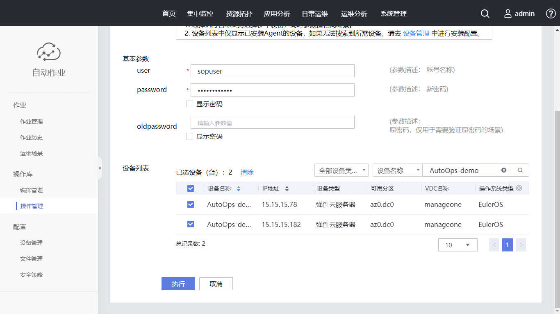Clear the AutoOps-demo search text
Viewport: 560px width, 314px height.
(x=504, y=170)
